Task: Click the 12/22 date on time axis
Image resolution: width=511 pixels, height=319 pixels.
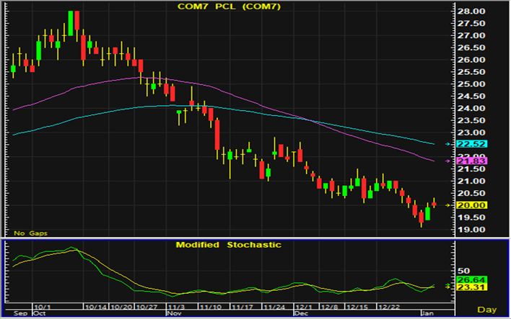Action: tap(390, 307)
